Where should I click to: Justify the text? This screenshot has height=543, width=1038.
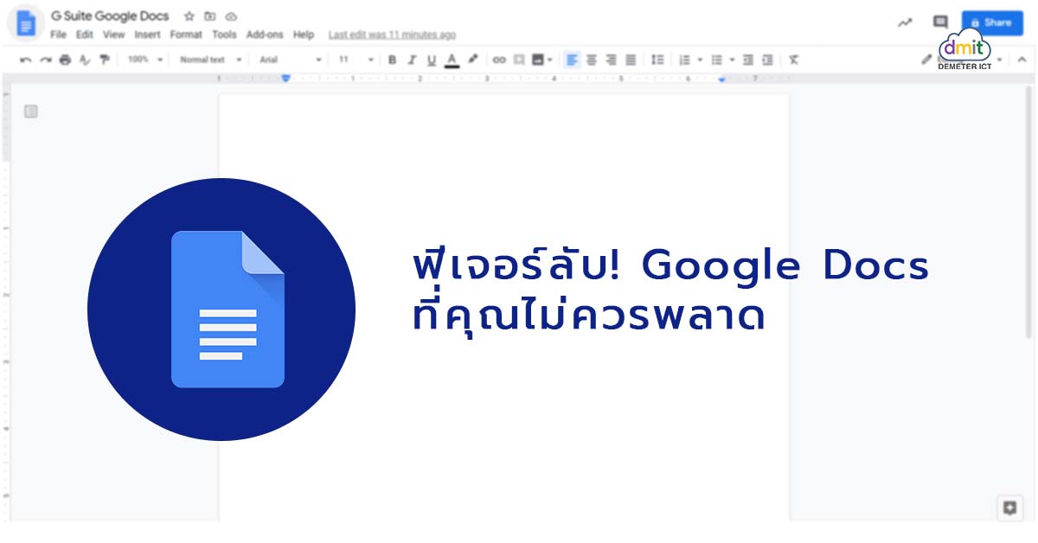coord(631,60)
